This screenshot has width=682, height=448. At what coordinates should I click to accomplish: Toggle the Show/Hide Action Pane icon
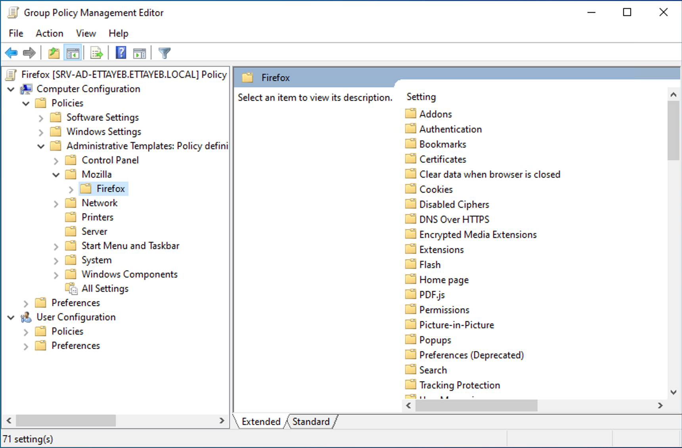(x=140, y=53)
